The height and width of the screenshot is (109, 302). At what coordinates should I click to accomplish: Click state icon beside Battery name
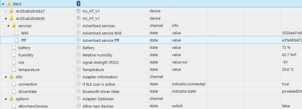pos(79,47)
